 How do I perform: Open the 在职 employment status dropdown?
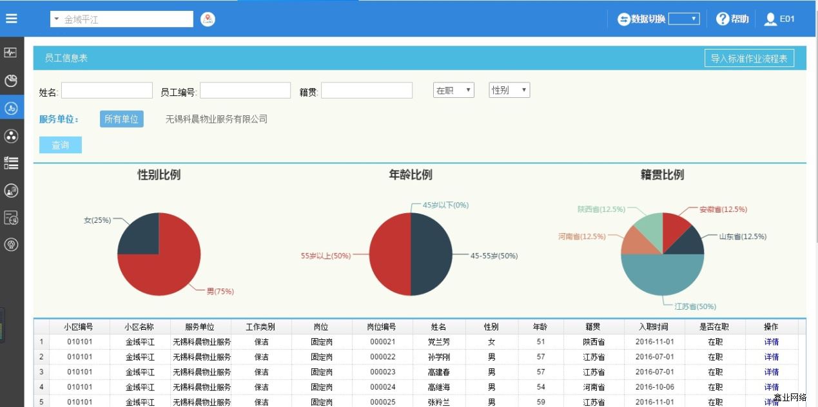click(x=453, y=91)
